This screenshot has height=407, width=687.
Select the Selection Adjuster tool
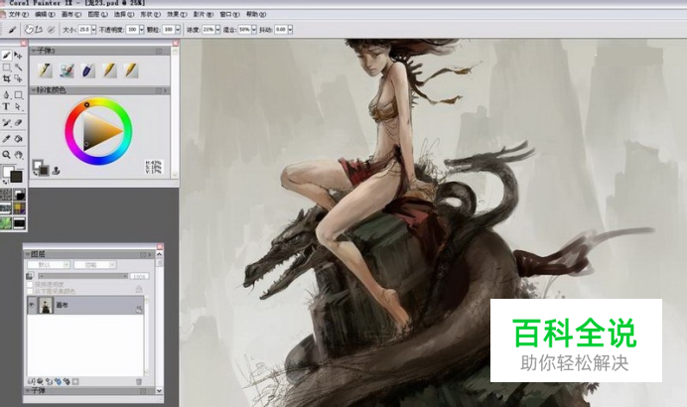pos(18,78)
